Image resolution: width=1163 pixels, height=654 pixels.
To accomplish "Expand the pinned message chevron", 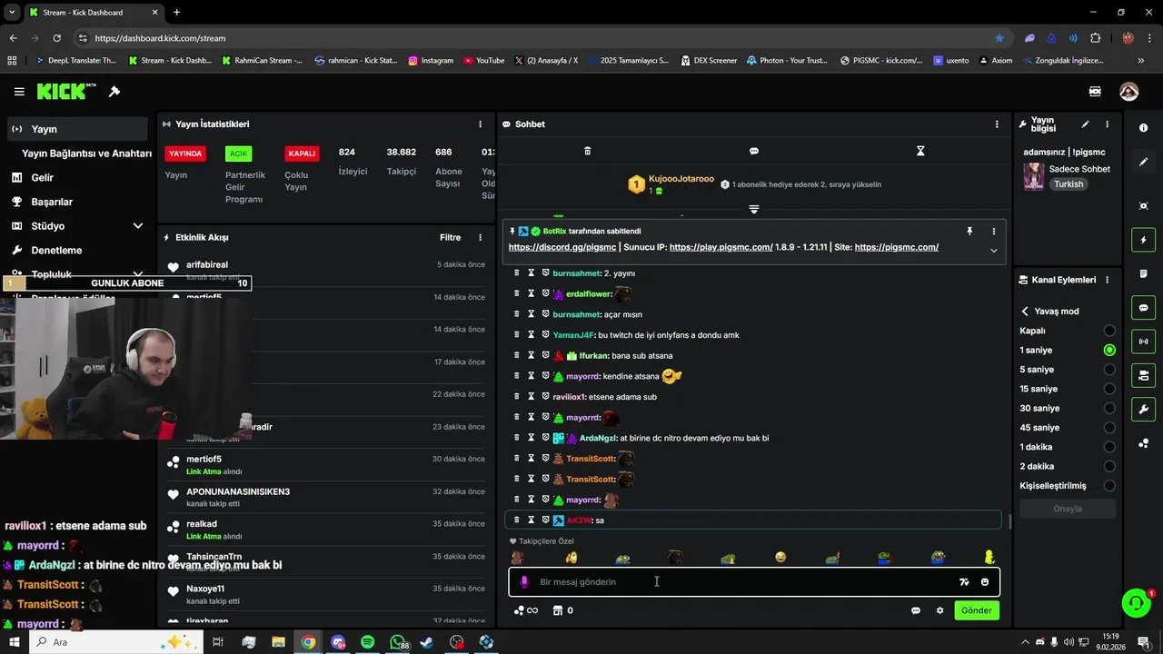I will tap(993, 251).
